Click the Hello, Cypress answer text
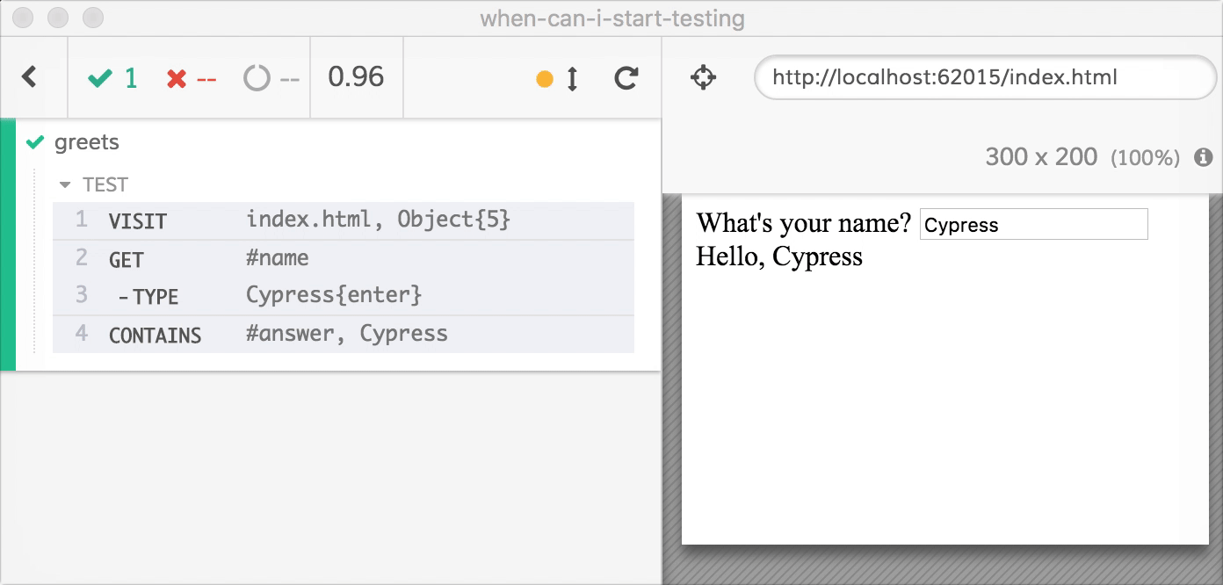1223x585 pixels. pyautogui.click(x=779, y=256)
